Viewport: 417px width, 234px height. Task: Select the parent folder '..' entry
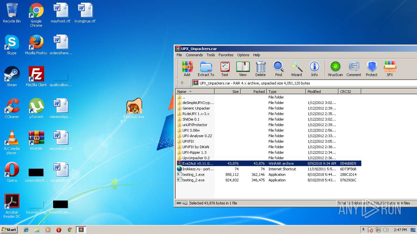coord(268,97)
